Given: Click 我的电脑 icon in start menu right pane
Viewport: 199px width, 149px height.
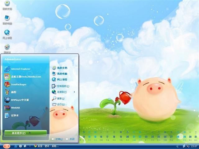Looking at the screenshot, I should pos(54,74).
